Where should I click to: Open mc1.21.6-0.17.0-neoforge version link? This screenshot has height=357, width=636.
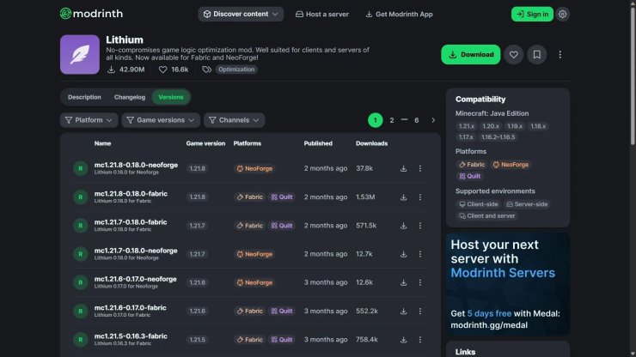[x=135, y=279]
